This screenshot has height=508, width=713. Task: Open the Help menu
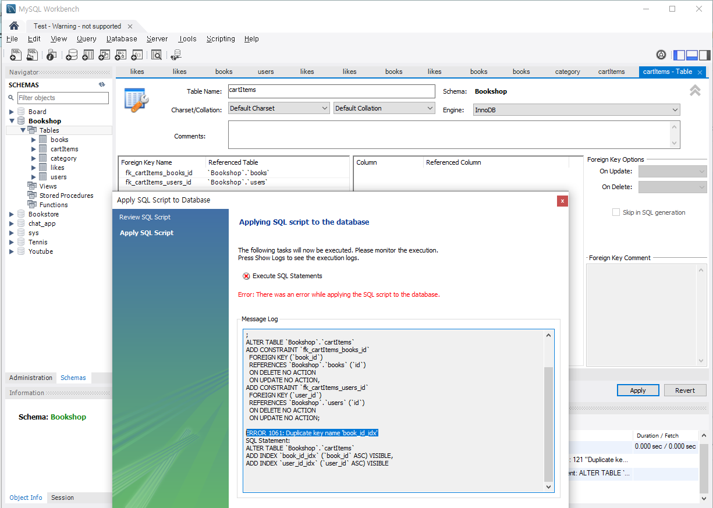tap(251, 39)
